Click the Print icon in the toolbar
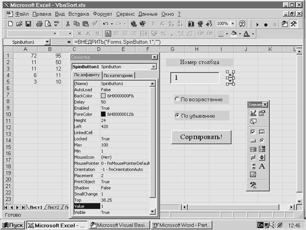Image resolution: width=306 pixels, height=230 pixels. (x=39, y=24)
